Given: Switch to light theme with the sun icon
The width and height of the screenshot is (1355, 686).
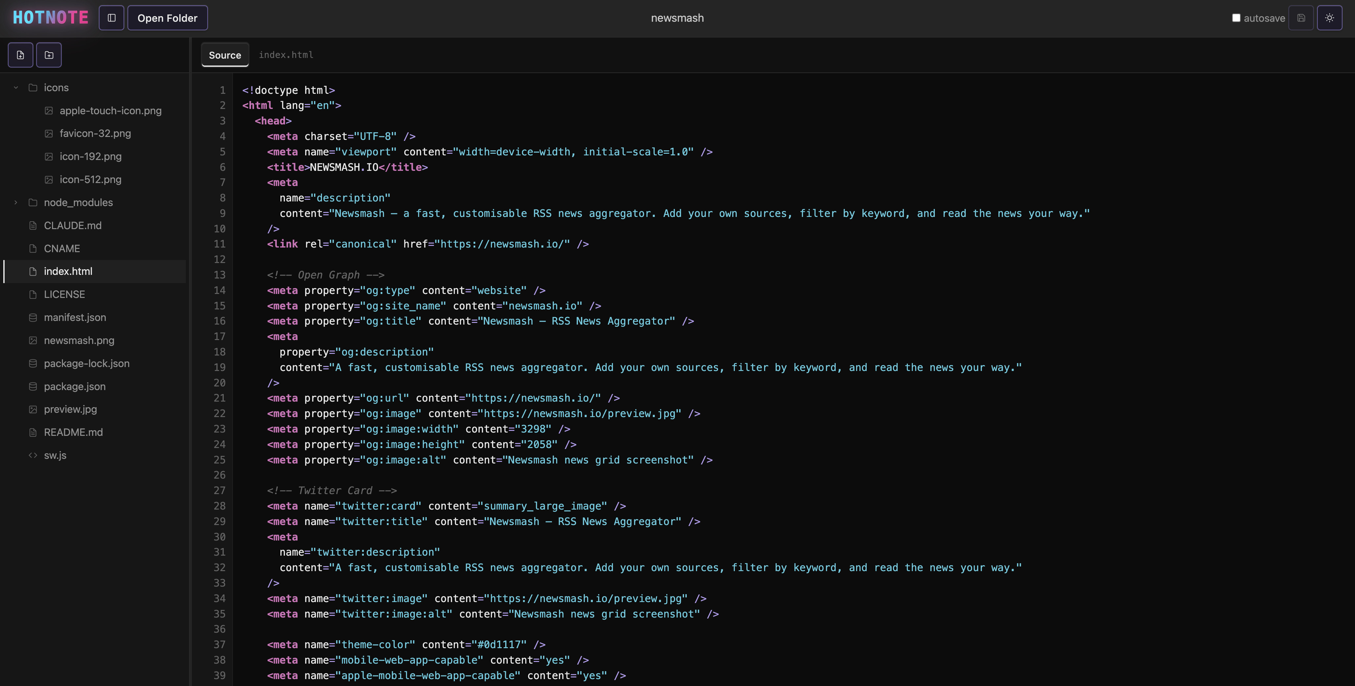Looking at the screenshot, I should [x=1330, y=18].
